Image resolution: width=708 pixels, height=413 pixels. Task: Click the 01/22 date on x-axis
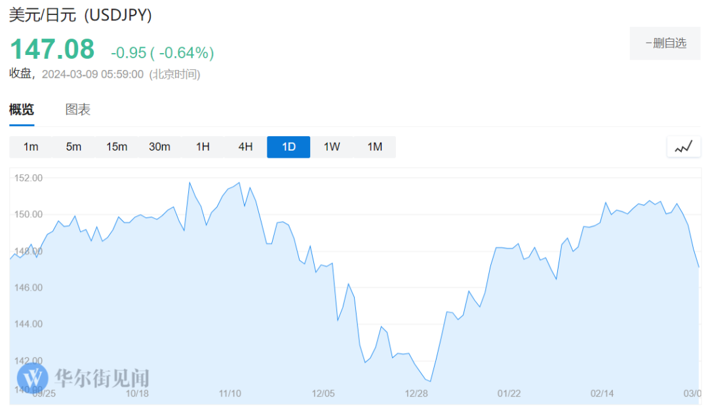[x=509, y=393]
